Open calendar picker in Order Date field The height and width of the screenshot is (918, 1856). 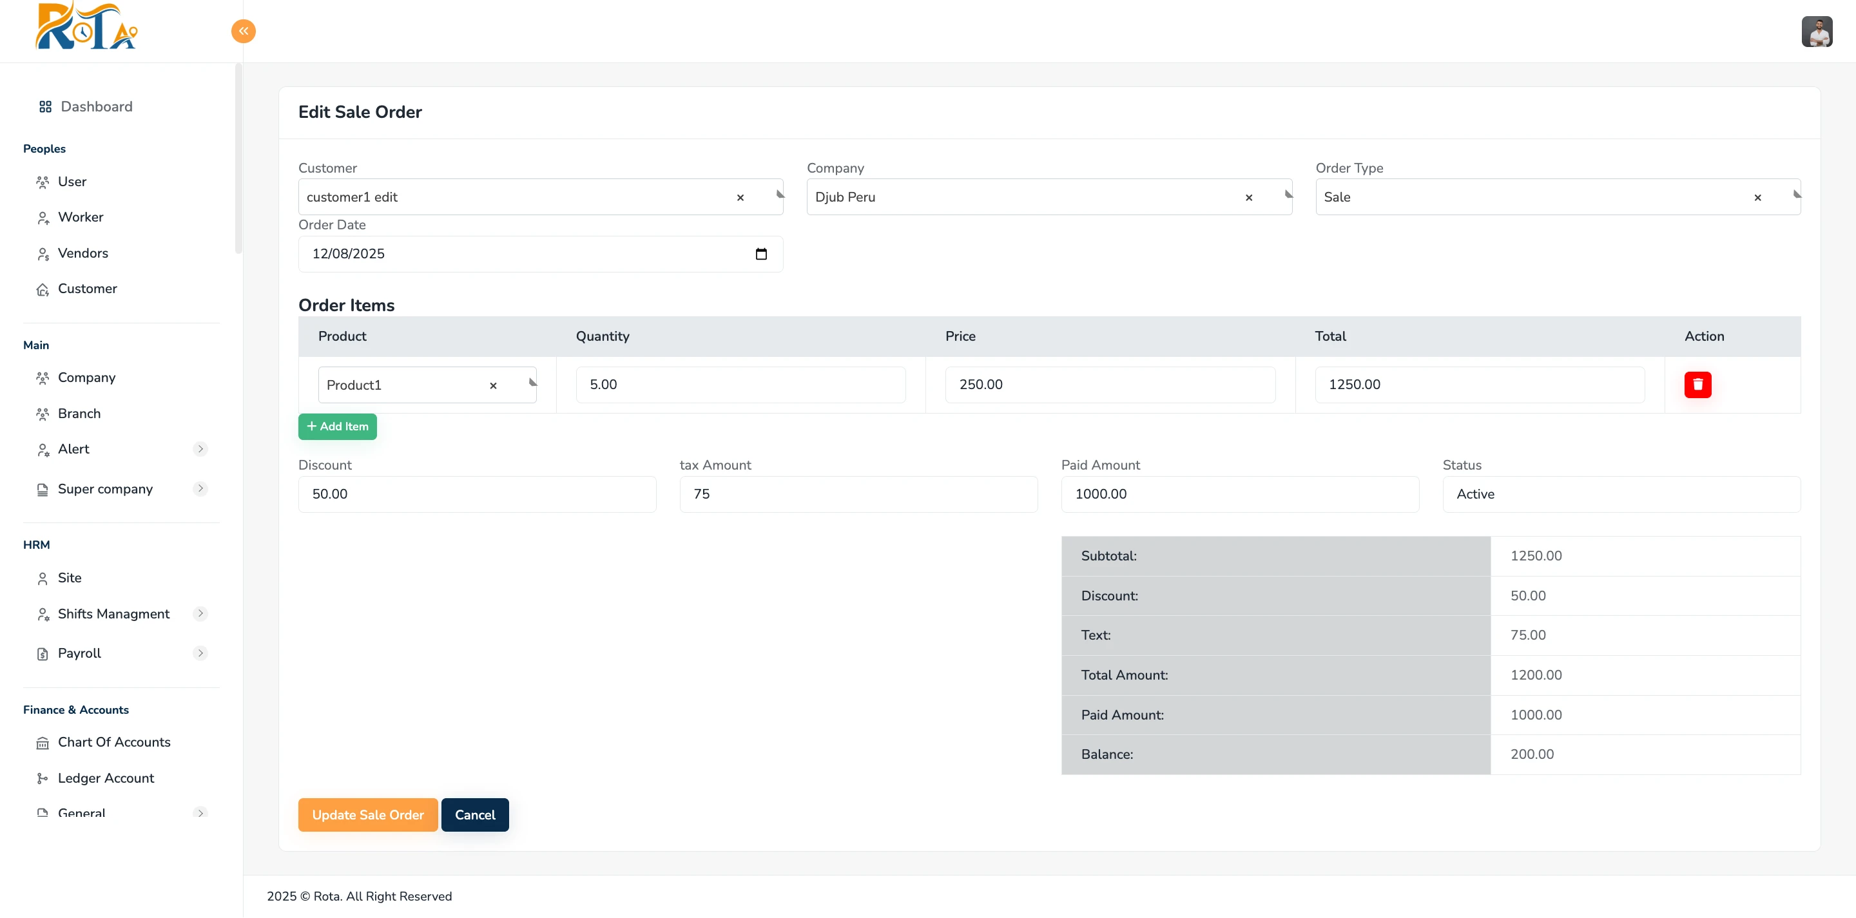[761, 254]
